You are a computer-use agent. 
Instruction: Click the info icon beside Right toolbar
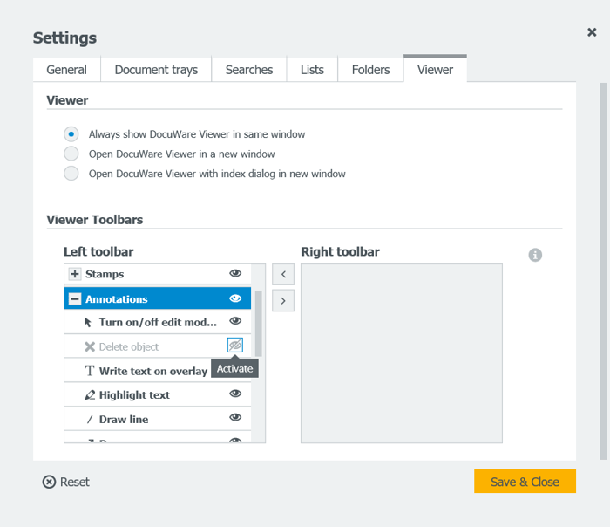point(535,255)
